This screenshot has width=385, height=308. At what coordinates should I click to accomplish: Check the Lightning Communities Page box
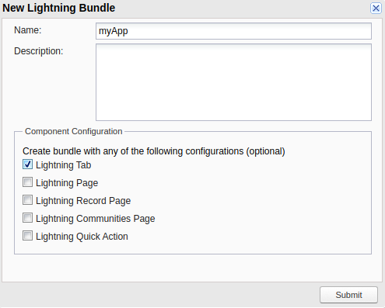click(27, 218)
